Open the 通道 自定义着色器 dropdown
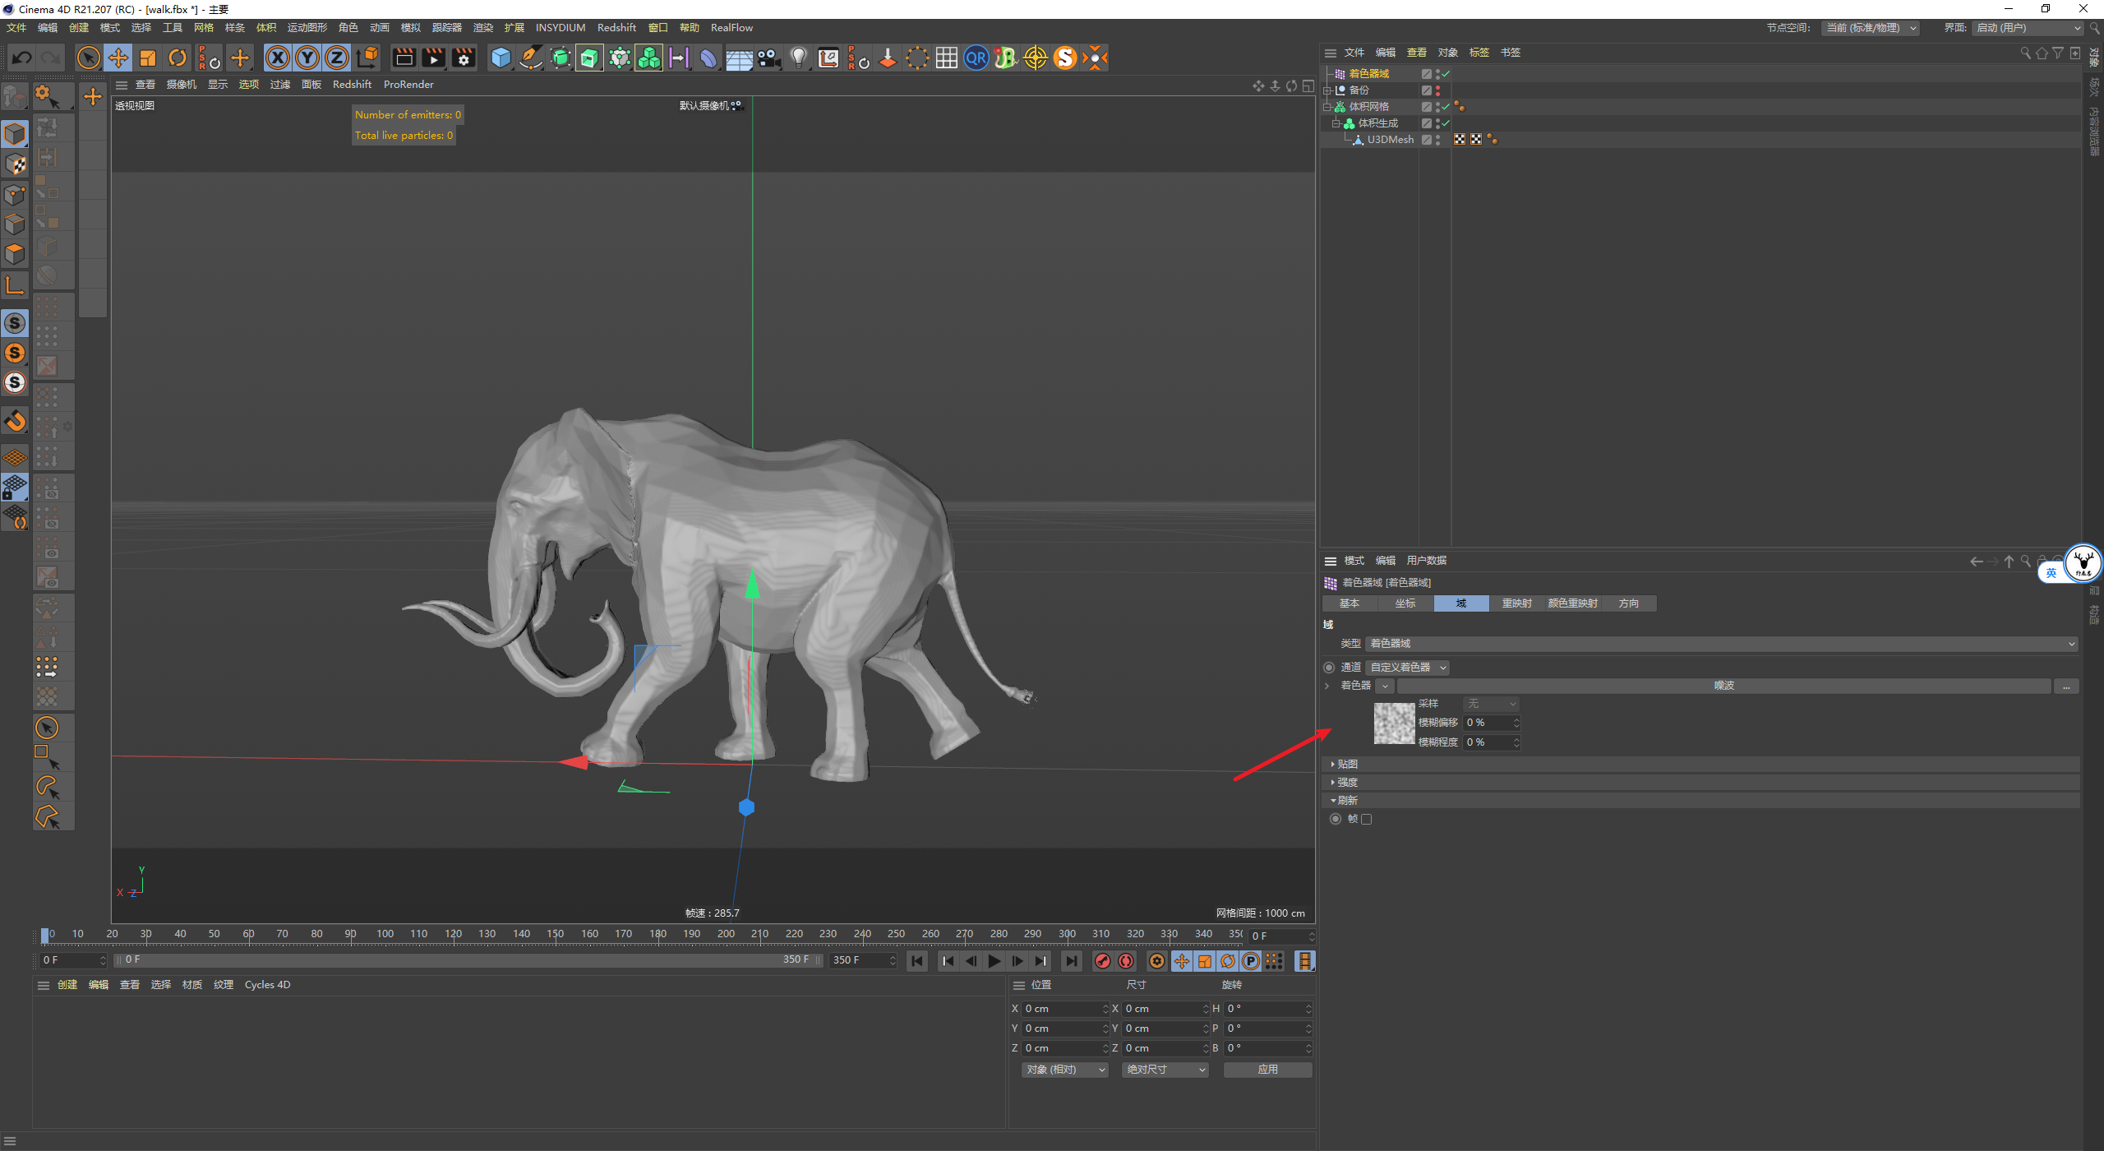 [1408, 668]
